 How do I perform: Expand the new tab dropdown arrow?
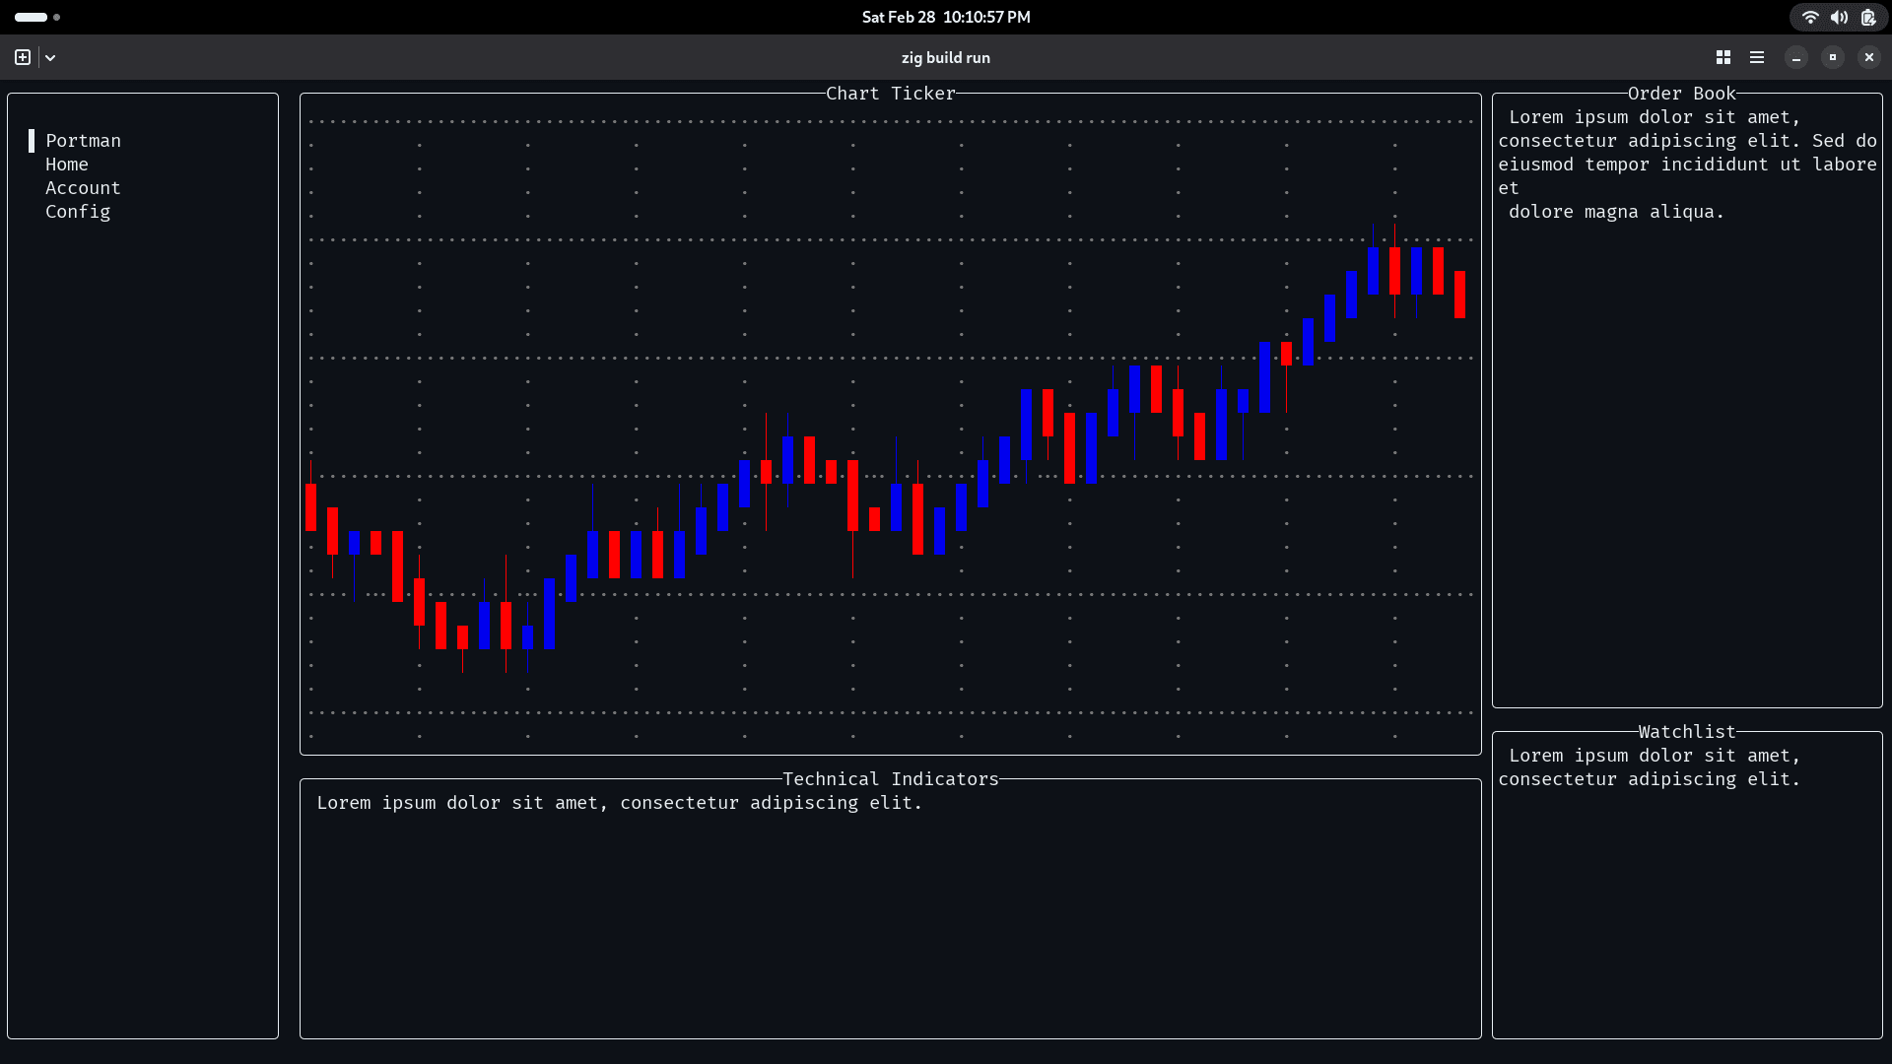[50, 57]
